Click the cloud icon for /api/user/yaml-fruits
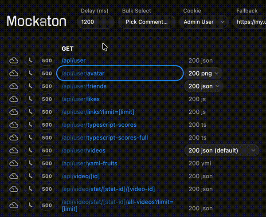 (14, 164)
